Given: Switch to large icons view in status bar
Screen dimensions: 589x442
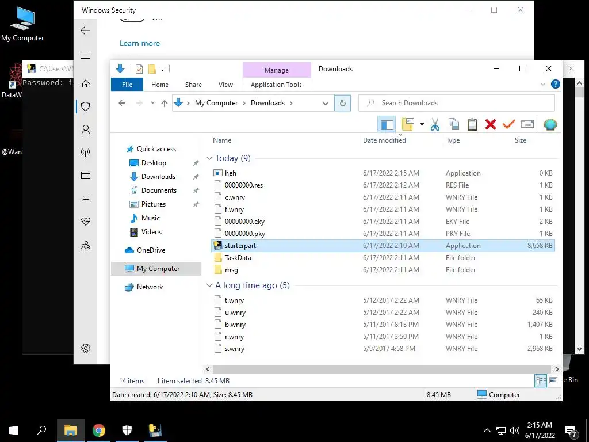Looking at the screenshot, I should click(x=553, y=381).
